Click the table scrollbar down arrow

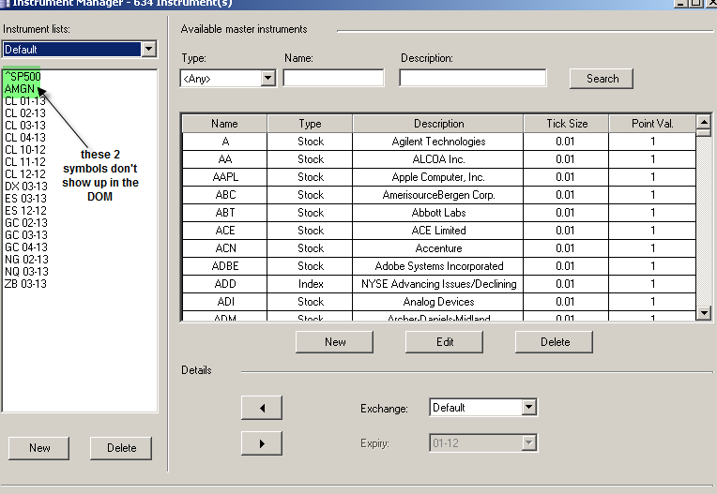(704, 313)
